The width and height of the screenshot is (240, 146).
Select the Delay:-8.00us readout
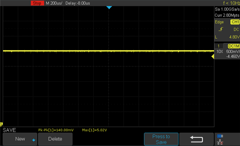tap(78, 3)
